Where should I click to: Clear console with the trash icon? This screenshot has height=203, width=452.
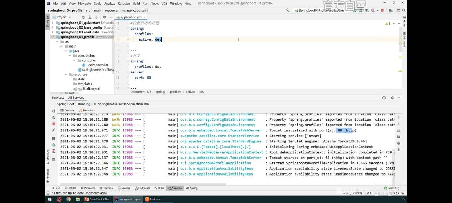coord(399,149)
